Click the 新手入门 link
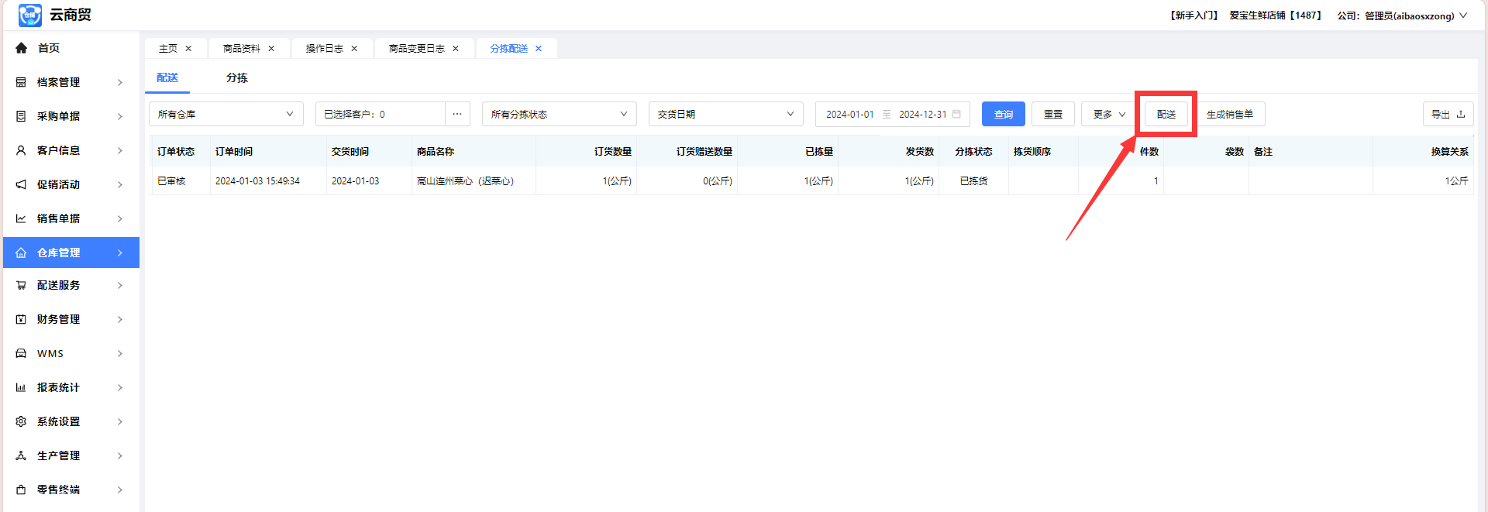The height and width of the screenshot is (512, 1488). 1193,15
